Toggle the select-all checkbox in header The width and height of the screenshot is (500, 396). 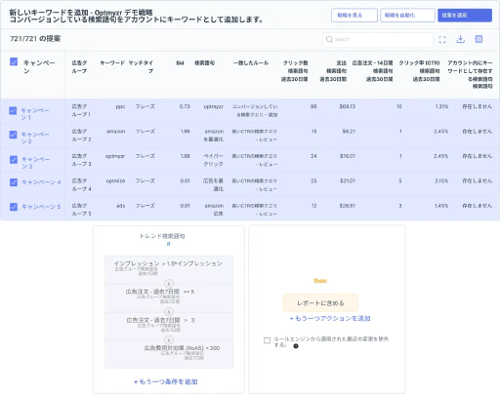click(14, 61)
